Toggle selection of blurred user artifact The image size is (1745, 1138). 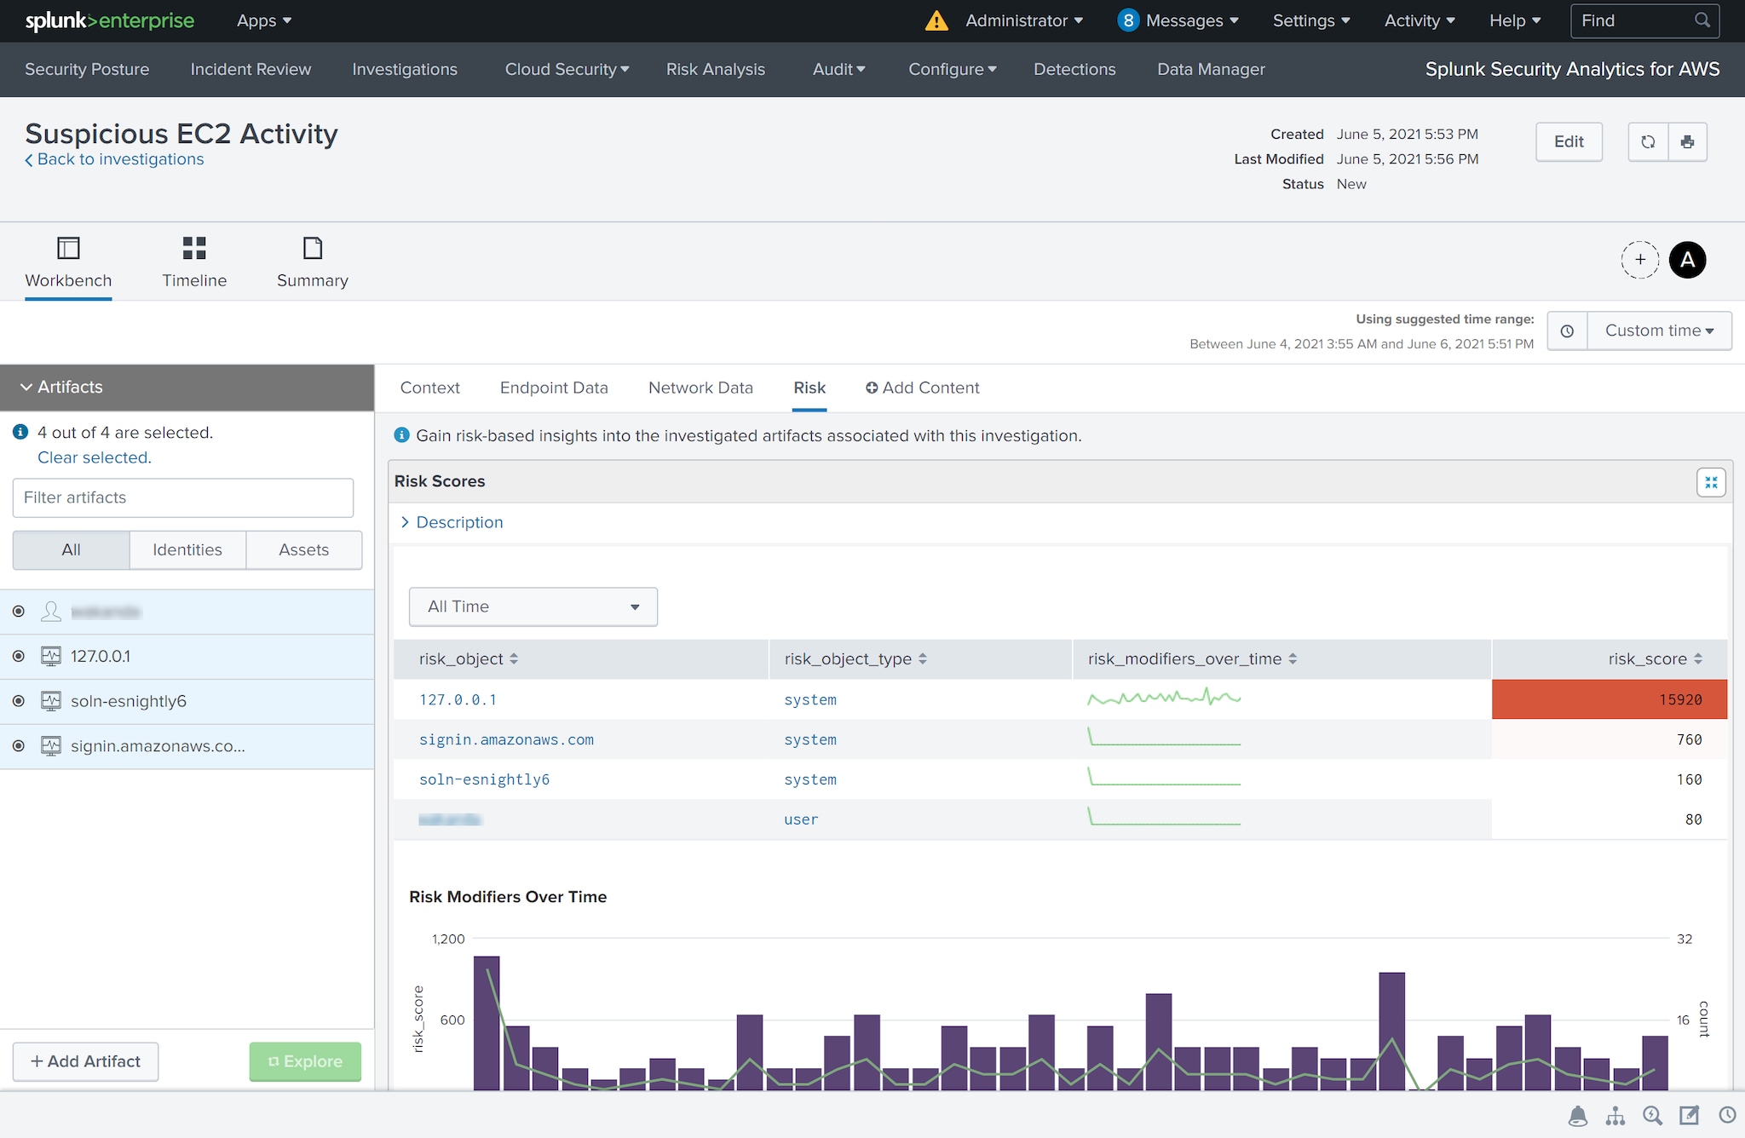pyautogui.click(x=19, y=612)
